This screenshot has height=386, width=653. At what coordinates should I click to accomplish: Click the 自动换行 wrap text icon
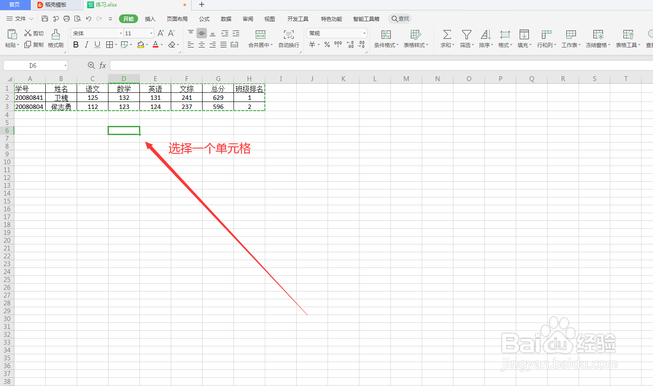point(288,38)
